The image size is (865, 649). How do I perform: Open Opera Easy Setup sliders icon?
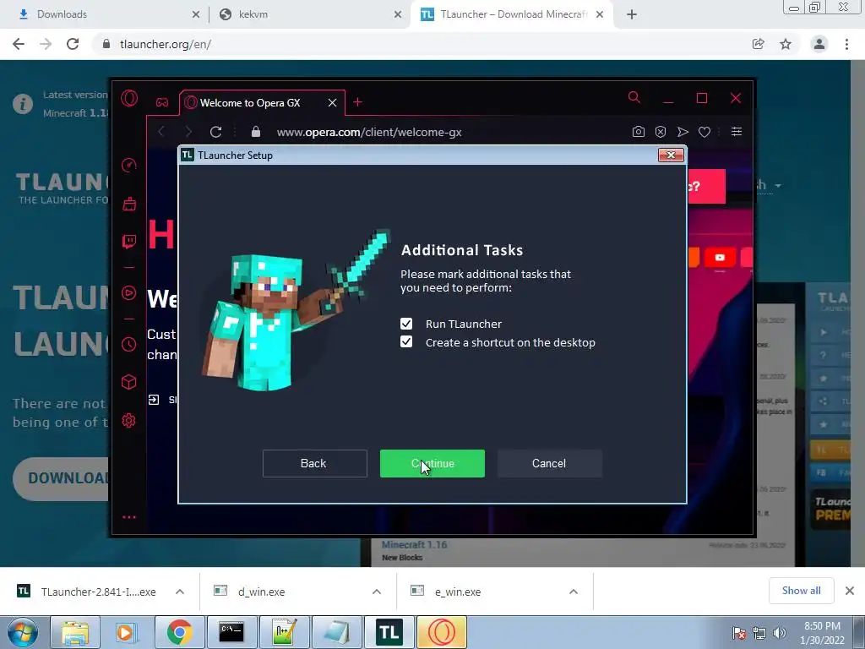737,131
